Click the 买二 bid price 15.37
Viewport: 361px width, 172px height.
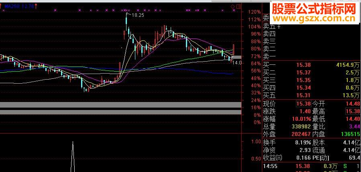point(304,73)
